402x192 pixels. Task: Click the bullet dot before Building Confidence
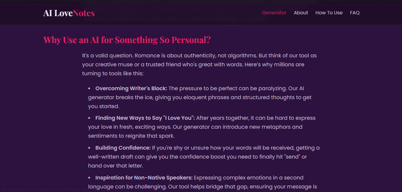pyautogui.click(x=89, y=148)
